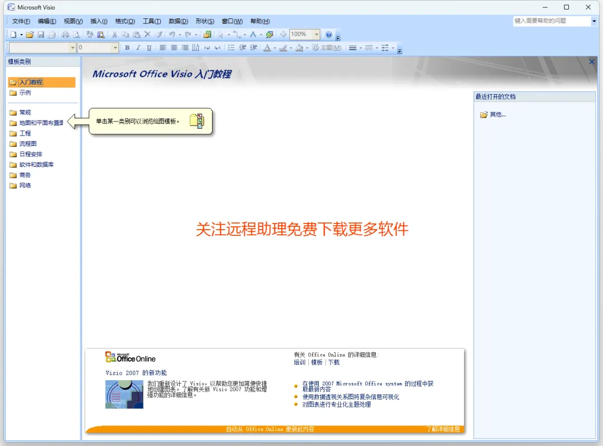Select the Format Painter brush icon
This screenshot has height=446, width=603.
(x=158, y=35)
